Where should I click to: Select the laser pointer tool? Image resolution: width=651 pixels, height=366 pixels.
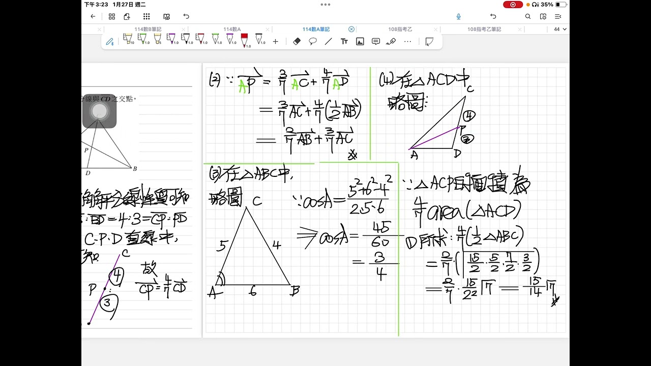click(x=391, y=42)
